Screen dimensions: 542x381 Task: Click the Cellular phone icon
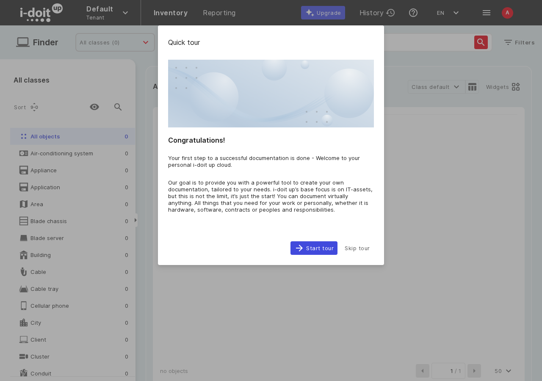(24, 306)
